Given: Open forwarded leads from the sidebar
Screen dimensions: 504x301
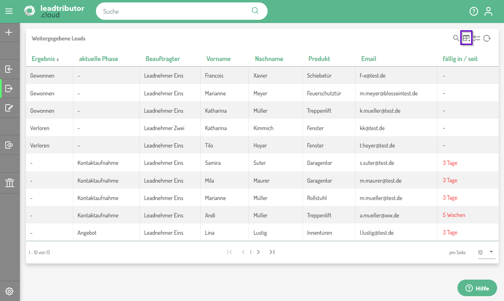Looking at the screenshot, I should click(9, 88).
